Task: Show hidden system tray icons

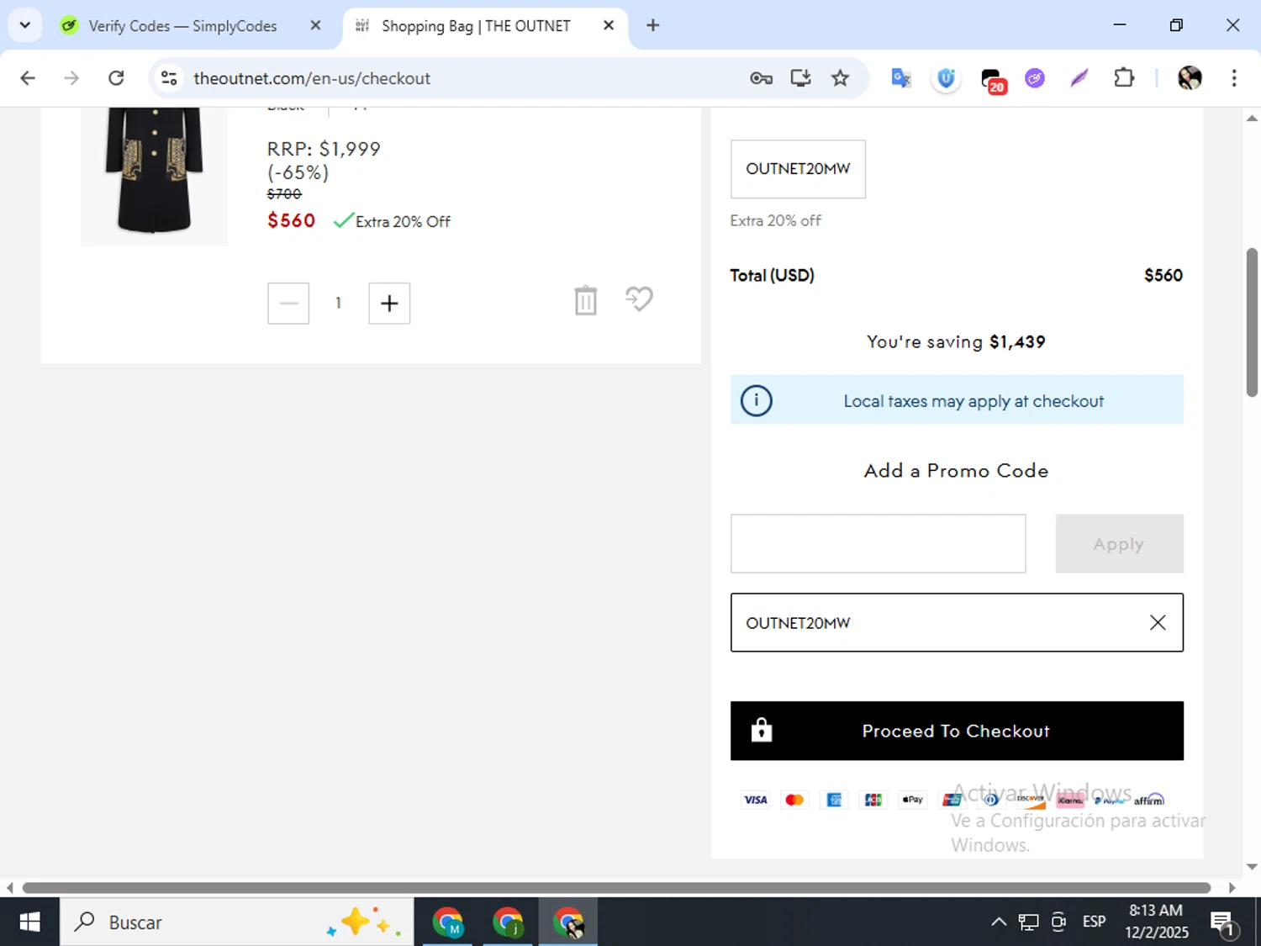Action: click(999, 922)
